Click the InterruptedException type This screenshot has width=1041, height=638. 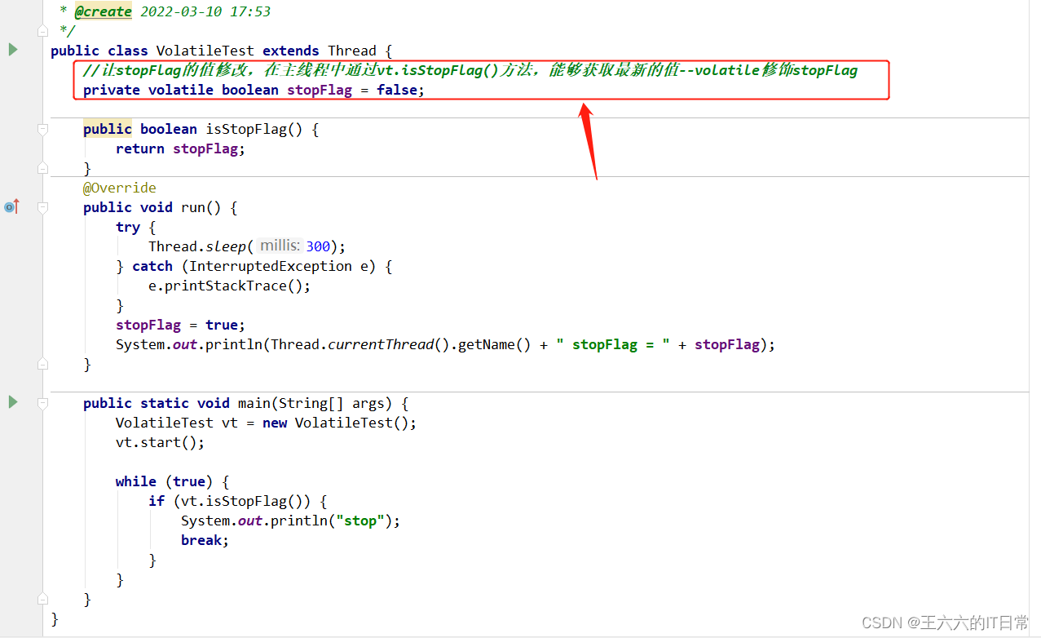click(271, 266)
